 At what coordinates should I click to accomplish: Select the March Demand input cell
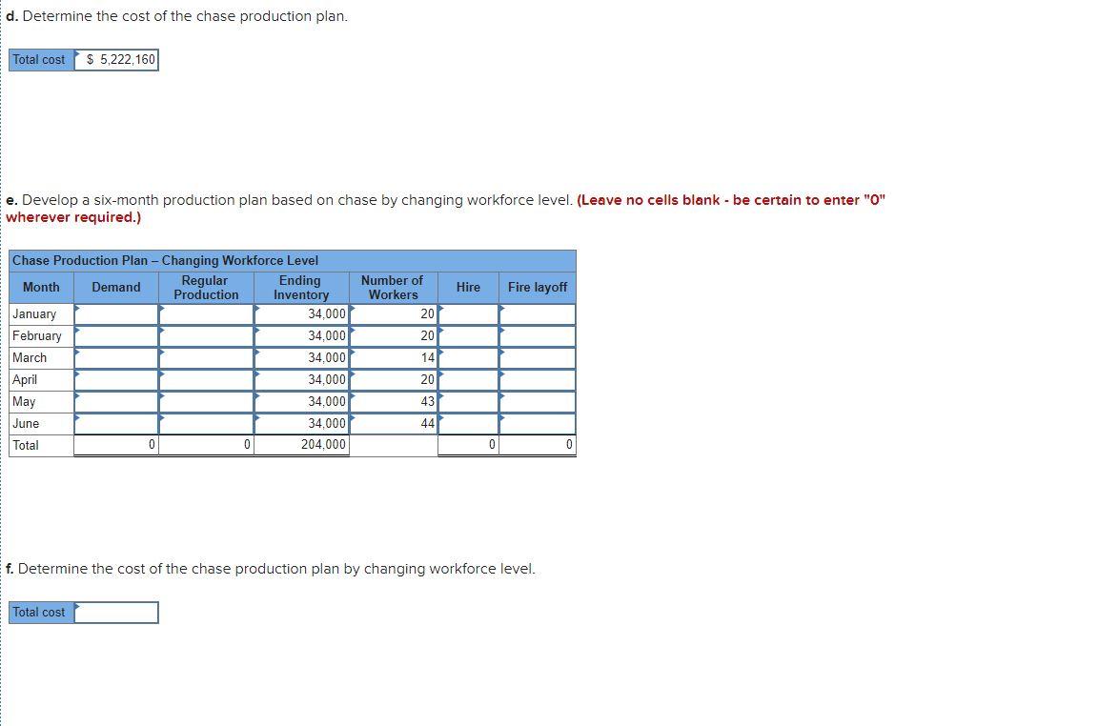[x=116, y=358]
